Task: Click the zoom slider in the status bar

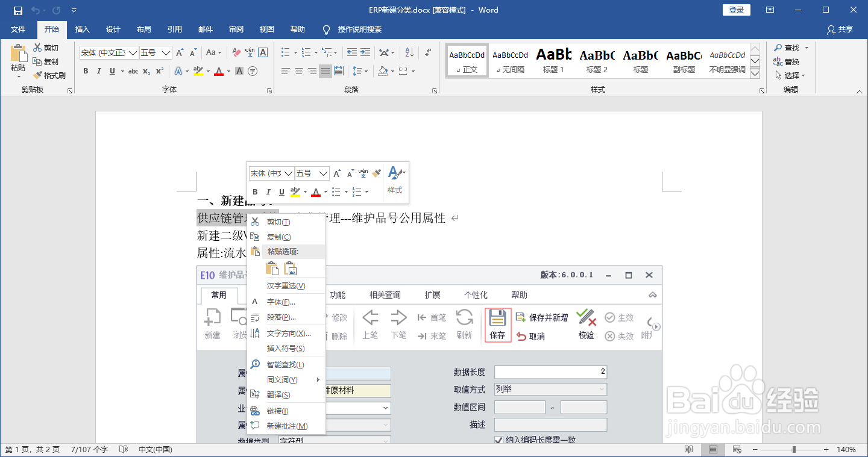Action: pyautogui.click(x=793, y=450)
